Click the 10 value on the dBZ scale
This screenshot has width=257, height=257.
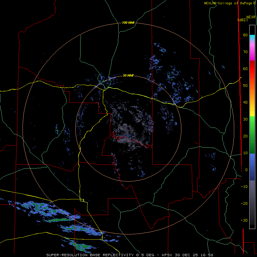[245, 153]
